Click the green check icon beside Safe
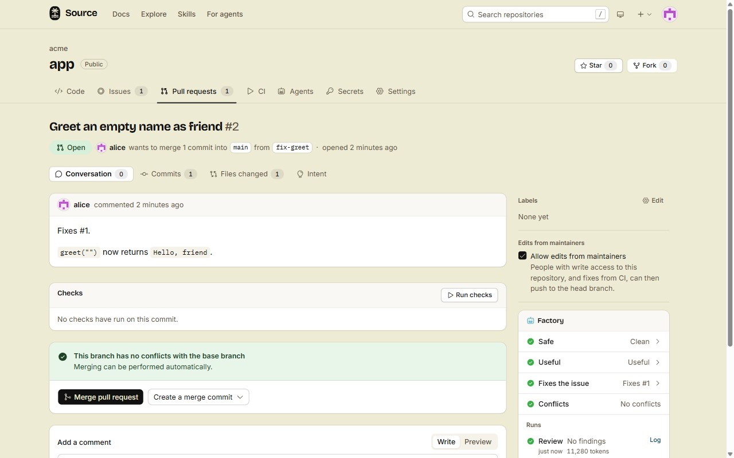The width and height of the screenshot is (734, 458). pyautogui.click(x=530, y=342)
